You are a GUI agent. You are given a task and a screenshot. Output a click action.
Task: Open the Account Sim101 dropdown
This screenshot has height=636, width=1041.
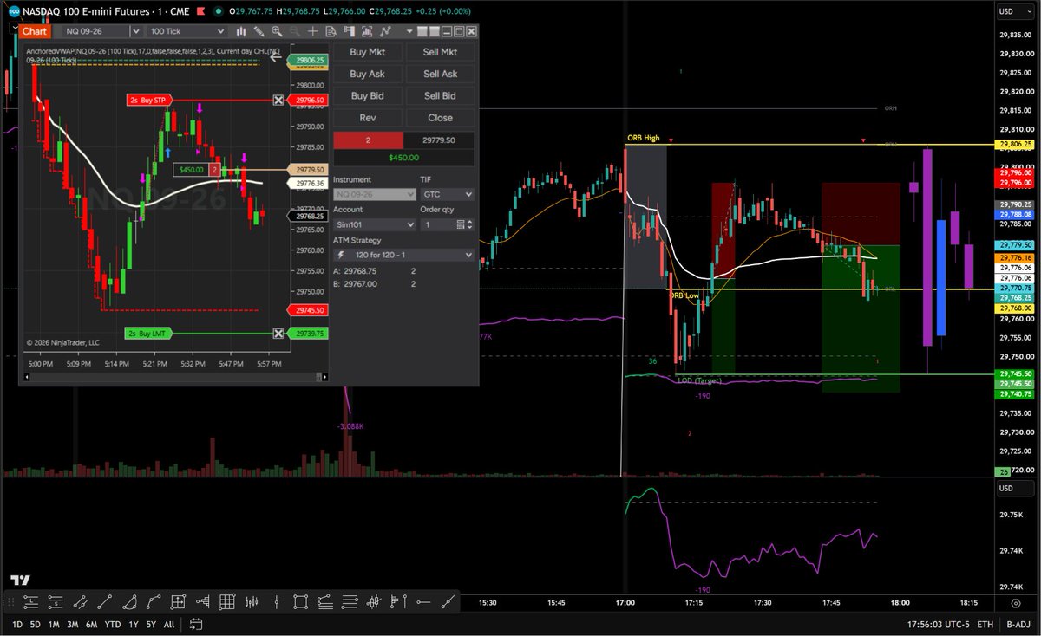point(375,224)
